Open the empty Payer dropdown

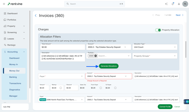pos(61,76)
